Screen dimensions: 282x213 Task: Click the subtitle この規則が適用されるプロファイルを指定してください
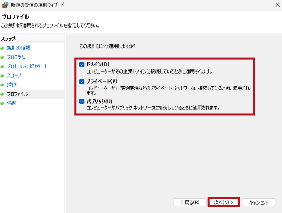[x=50, y=26]
